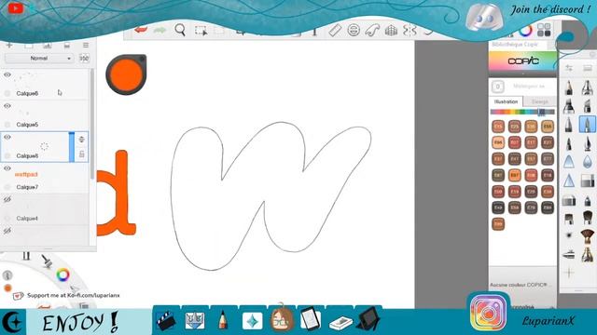Click the layer opacity value field
The width and height of the screenshot is (597, 335).
84,59
